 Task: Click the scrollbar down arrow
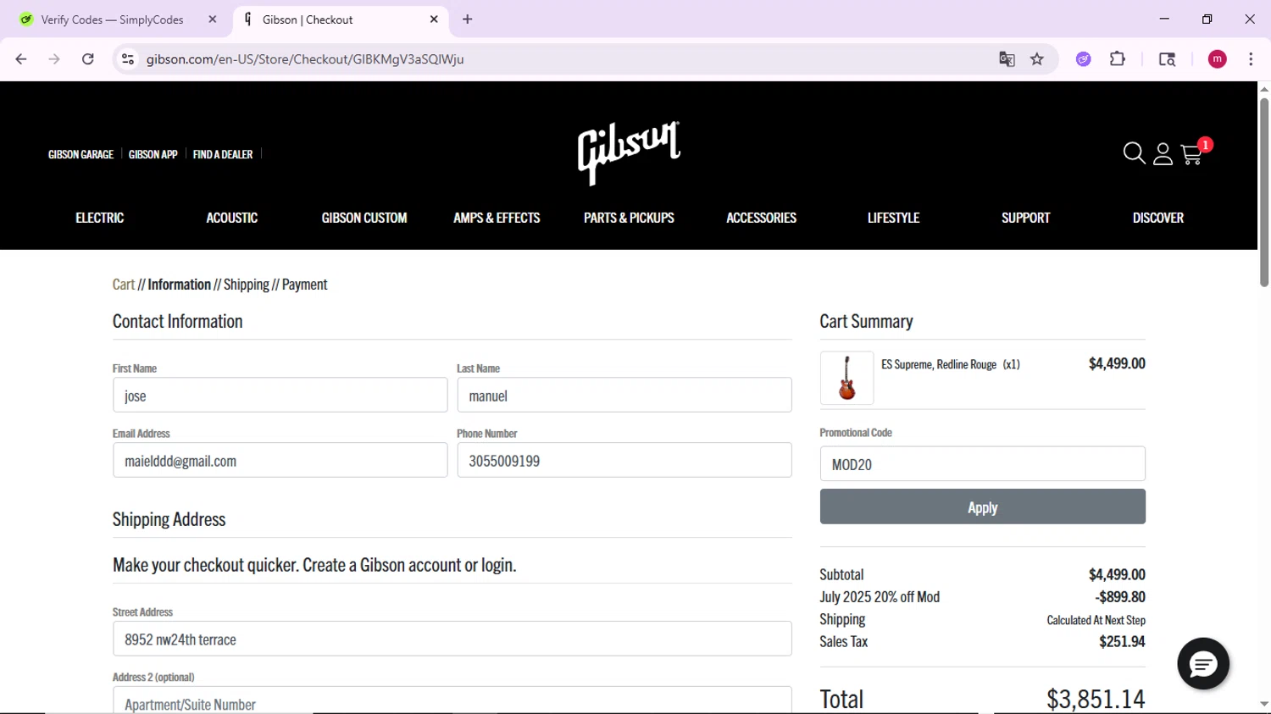click(1263, 704)
